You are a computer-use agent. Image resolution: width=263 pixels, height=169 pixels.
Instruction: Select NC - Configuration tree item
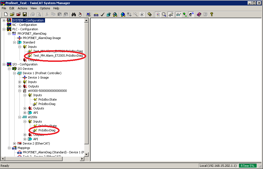pyautogui.click(x=25, y=25)
